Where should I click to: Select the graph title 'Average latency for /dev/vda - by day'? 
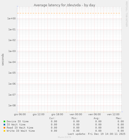pyautogui.click(x=64, y=5)
